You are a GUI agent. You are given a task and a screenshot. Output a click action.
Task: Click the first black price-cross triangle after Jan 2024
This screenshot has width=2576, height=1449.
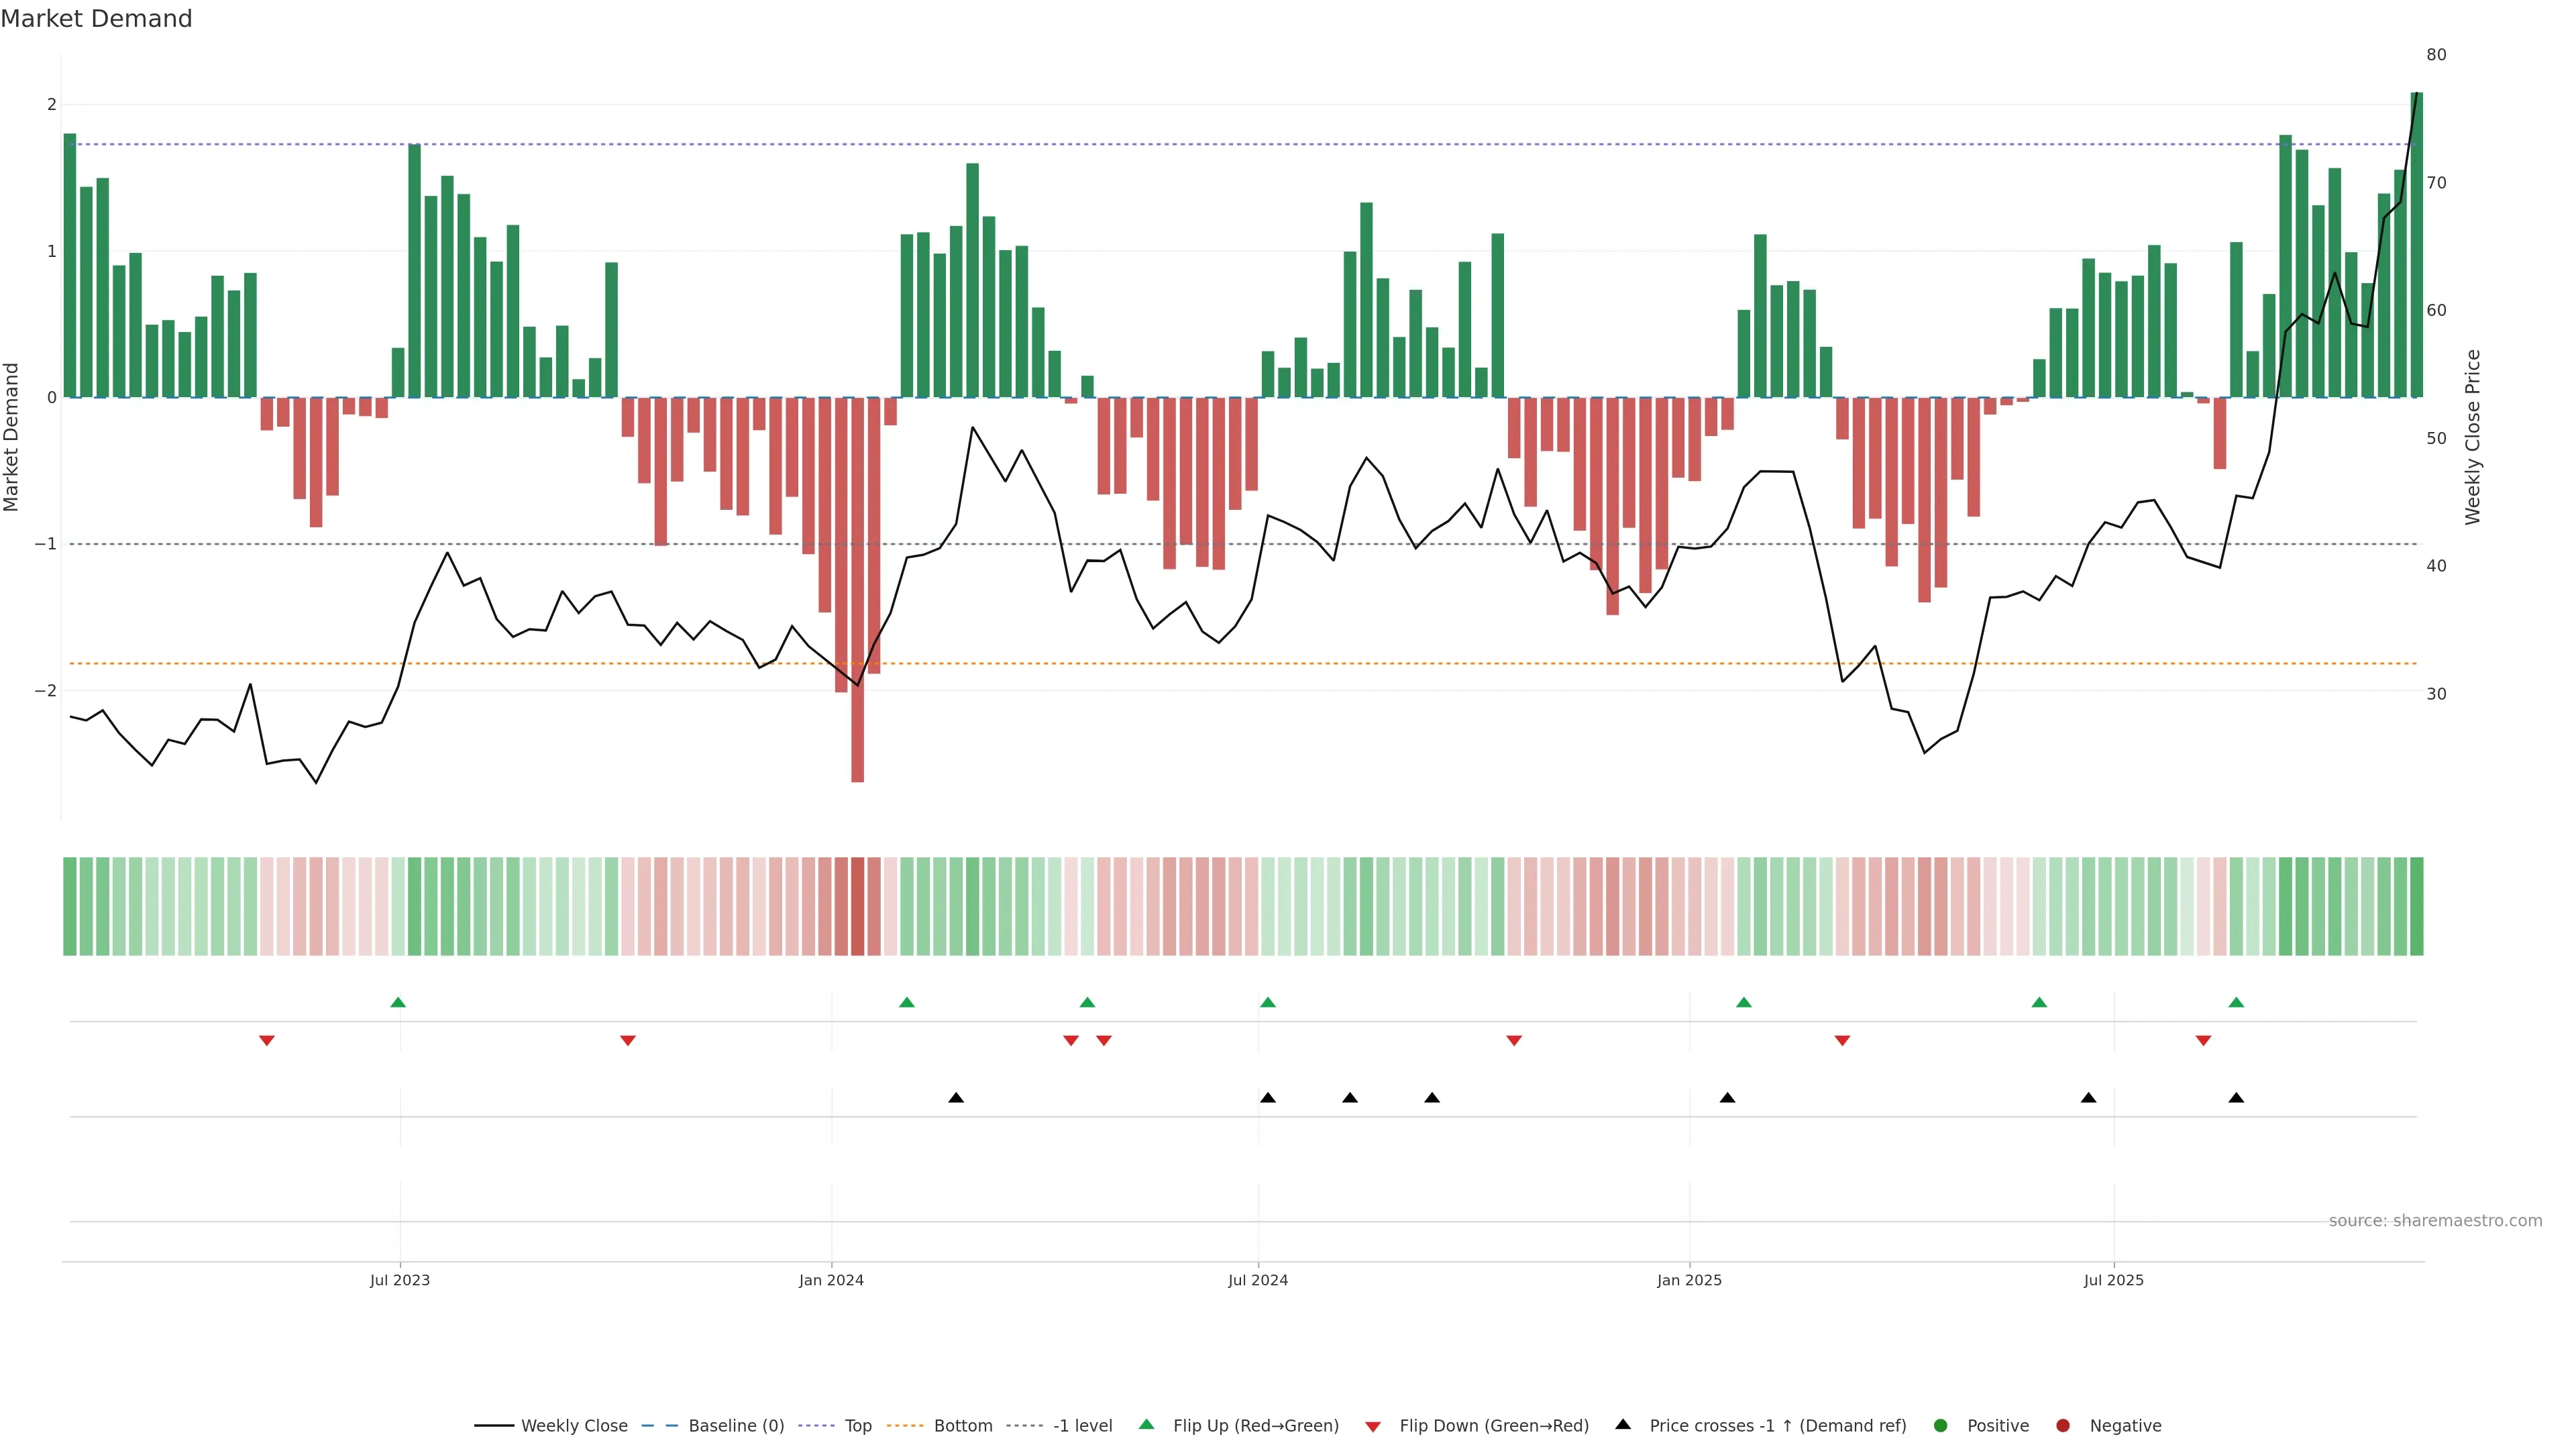tap(956, 1098)
